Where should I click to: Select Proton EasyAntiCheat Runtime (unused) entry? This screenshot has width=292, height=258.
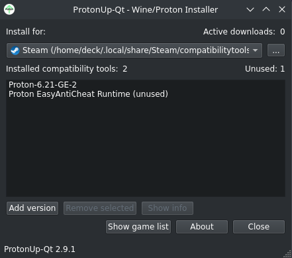(x=88, y=94)
